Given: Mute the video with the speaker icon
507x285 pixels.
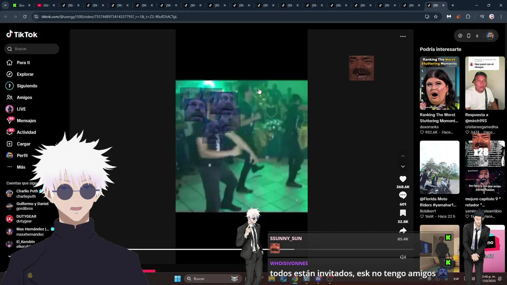Looking at the screenshot, I should (403, 257).
